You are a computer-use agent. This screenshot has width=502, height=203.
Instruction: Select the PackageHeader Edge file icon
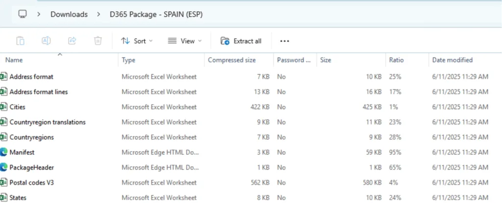tap(4, 168)
